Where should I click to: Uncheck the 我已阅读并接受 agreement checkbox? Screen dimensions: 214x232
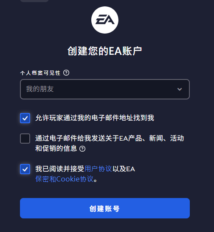click(25, 169)
